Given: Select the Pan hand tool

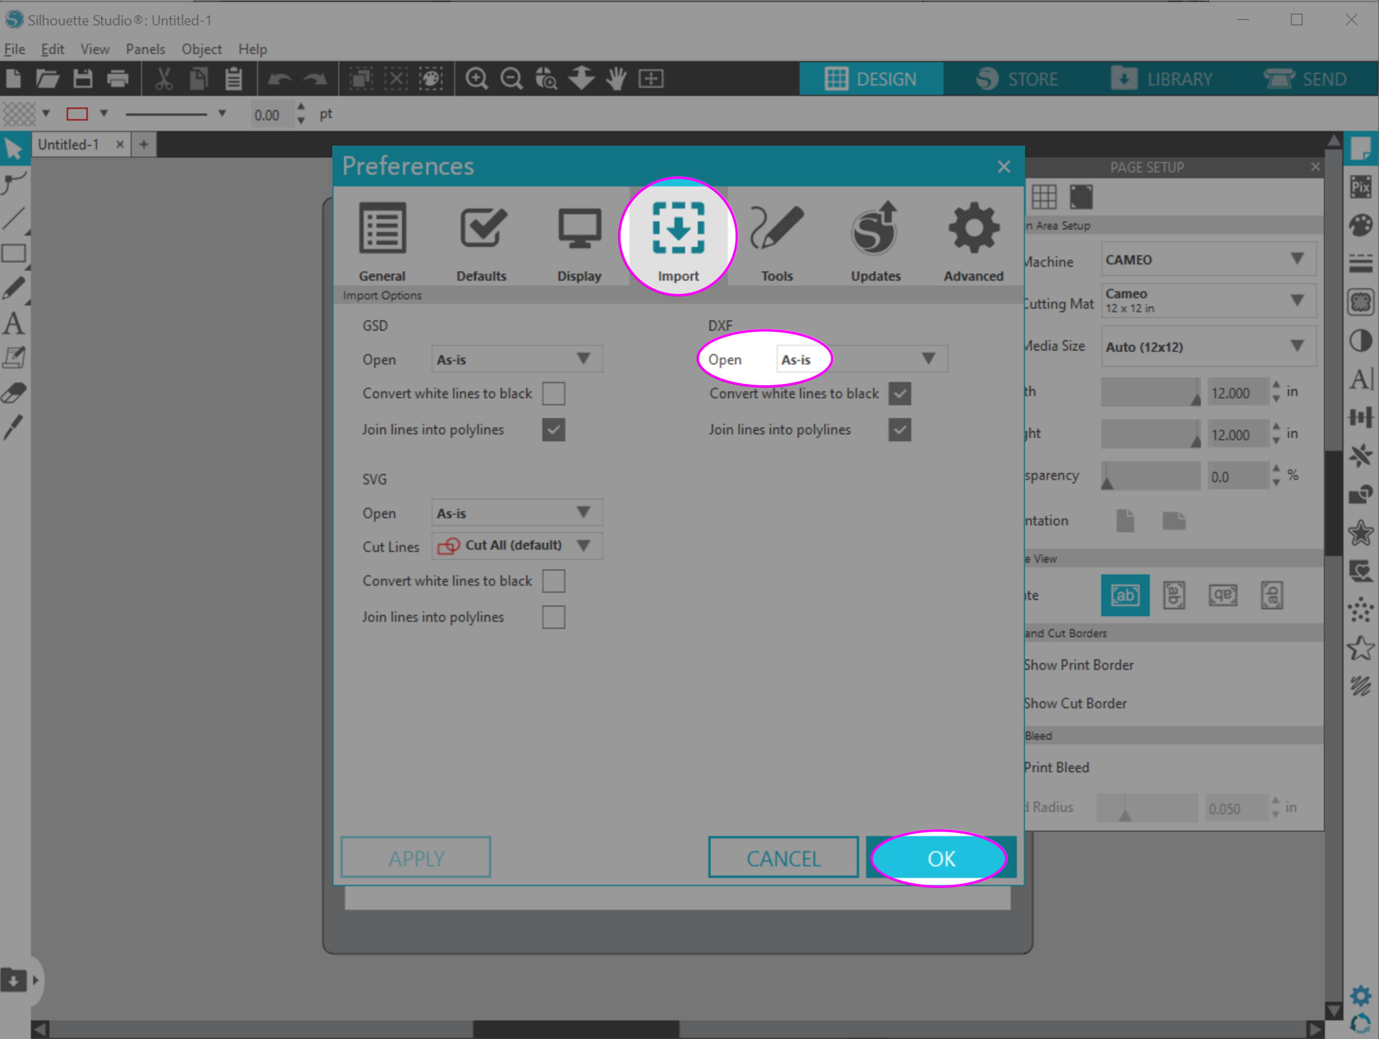Looking at the screenshot, I should [x=616, y=79].
